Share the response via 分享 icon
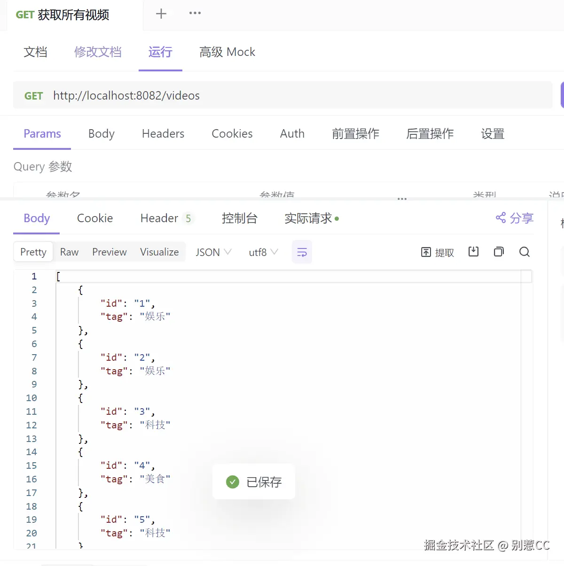564x566 pixels. click(x=514, y=218)
